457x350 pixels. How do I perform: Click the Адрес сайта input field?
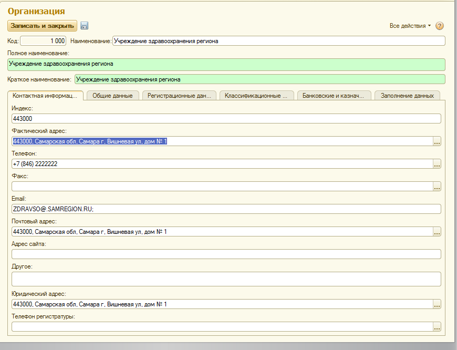(226, 254)
